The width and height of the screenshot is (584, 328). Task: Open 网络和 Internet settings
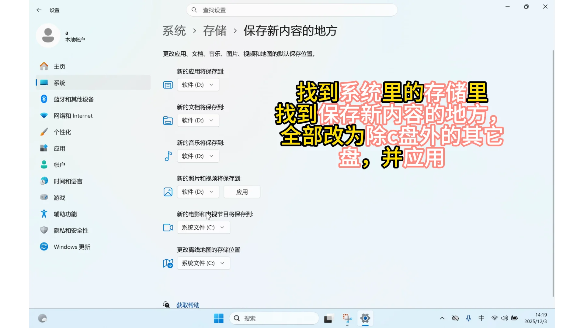(73, 115)
